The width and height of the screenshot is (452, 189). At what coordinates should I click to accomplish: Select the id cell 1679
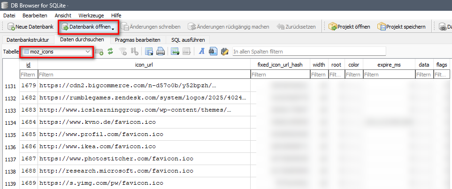[x=29, y=85]
